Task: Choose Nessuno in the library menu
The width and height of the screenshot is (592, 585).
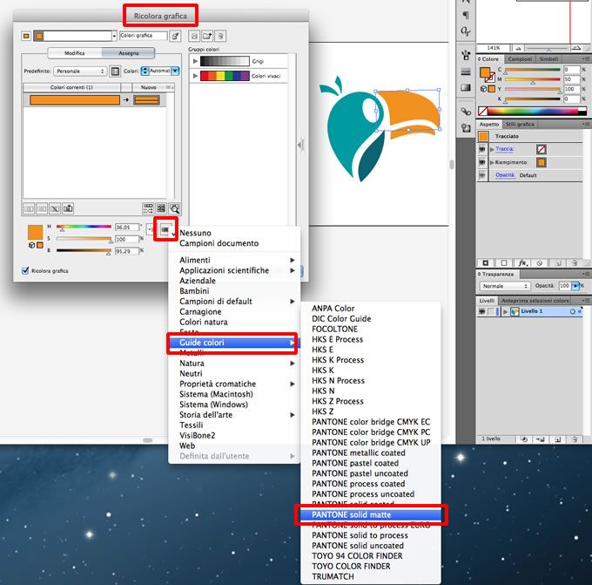Action: [x=195, y=233]
